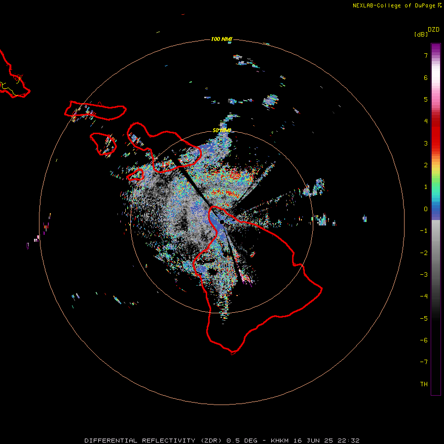Click the NEXLAB-College of DuPage title text

[x=394, y=5]
